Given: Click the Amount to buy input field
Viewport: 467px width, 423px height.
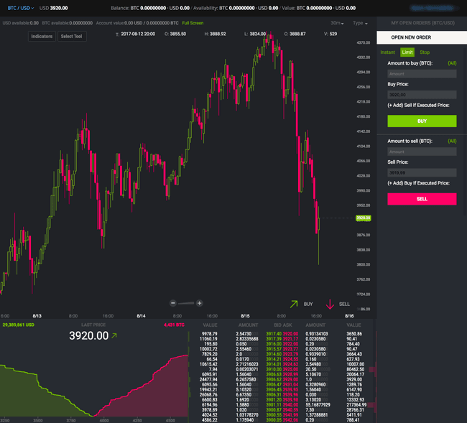Looking at the screenshot, I should [422, 74].
